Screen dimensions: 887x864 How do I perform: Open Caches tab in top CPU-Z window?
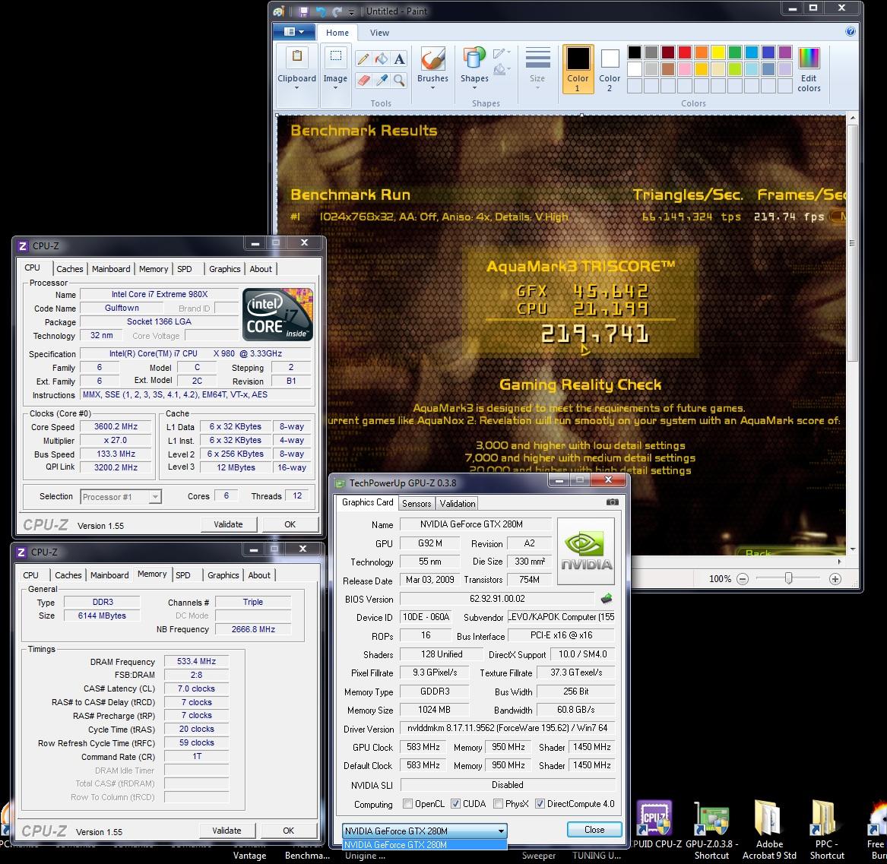coord(70,269)
